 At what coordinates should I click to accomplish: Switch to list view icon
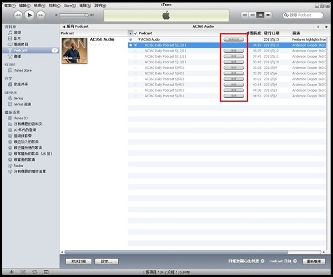[245, 15]
